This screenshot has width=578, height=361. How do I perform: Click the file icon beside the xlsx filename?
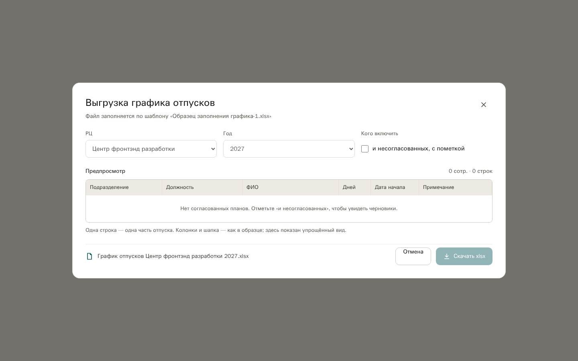(90, 256)
